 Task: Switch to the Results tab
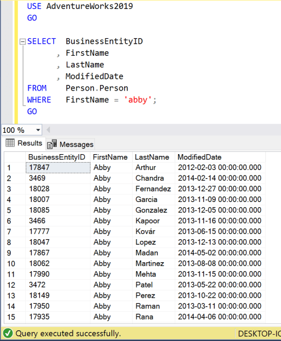coord(24,143)
